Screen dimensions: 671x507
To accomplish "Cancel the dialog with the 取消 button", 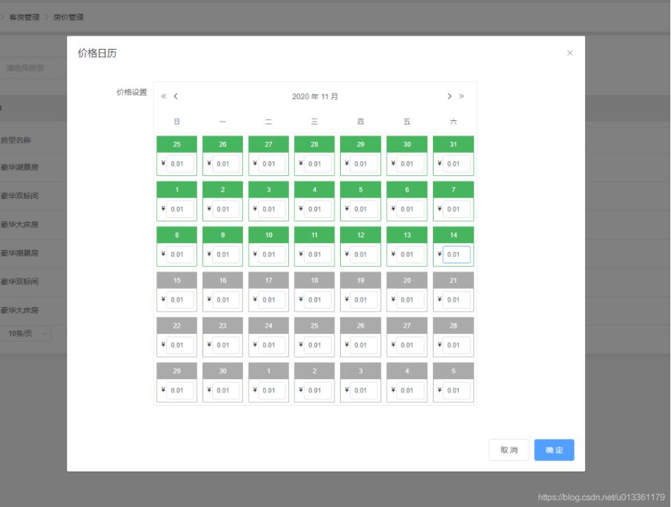I will [x=508, y=450].
